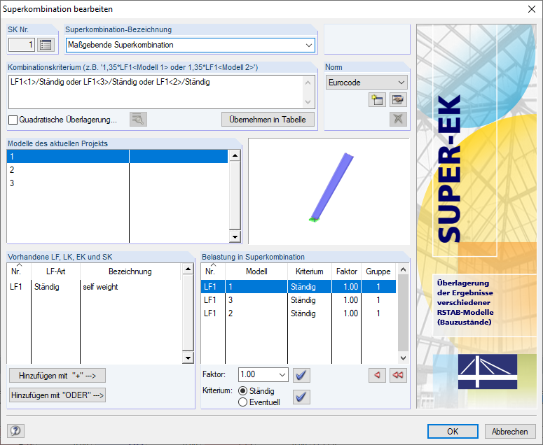Viewport: 543px width, 445px height.
Task: Enable Quadratische Überlagerung checkbox
Action: [x=13, y=120]
